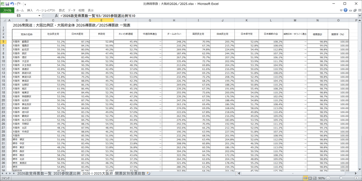362x181 pixels.
Task: Open the Excel application icon menu
Action: click(x=2, y=4)
